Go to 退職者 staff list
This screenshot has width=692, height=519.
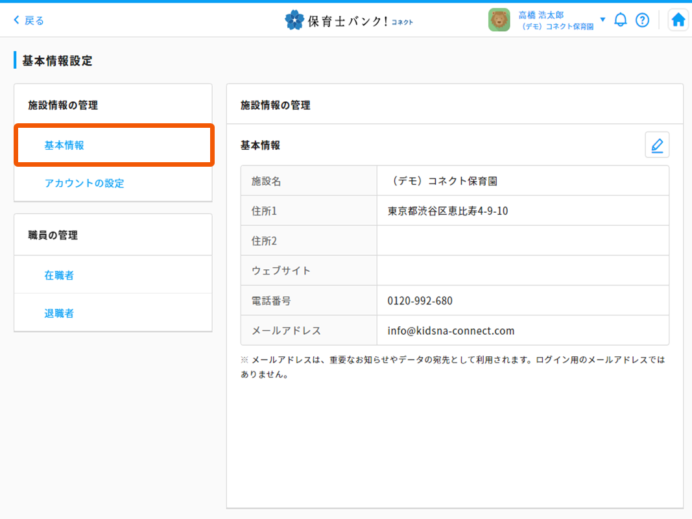pyautogui.click(x=59, y=313)
